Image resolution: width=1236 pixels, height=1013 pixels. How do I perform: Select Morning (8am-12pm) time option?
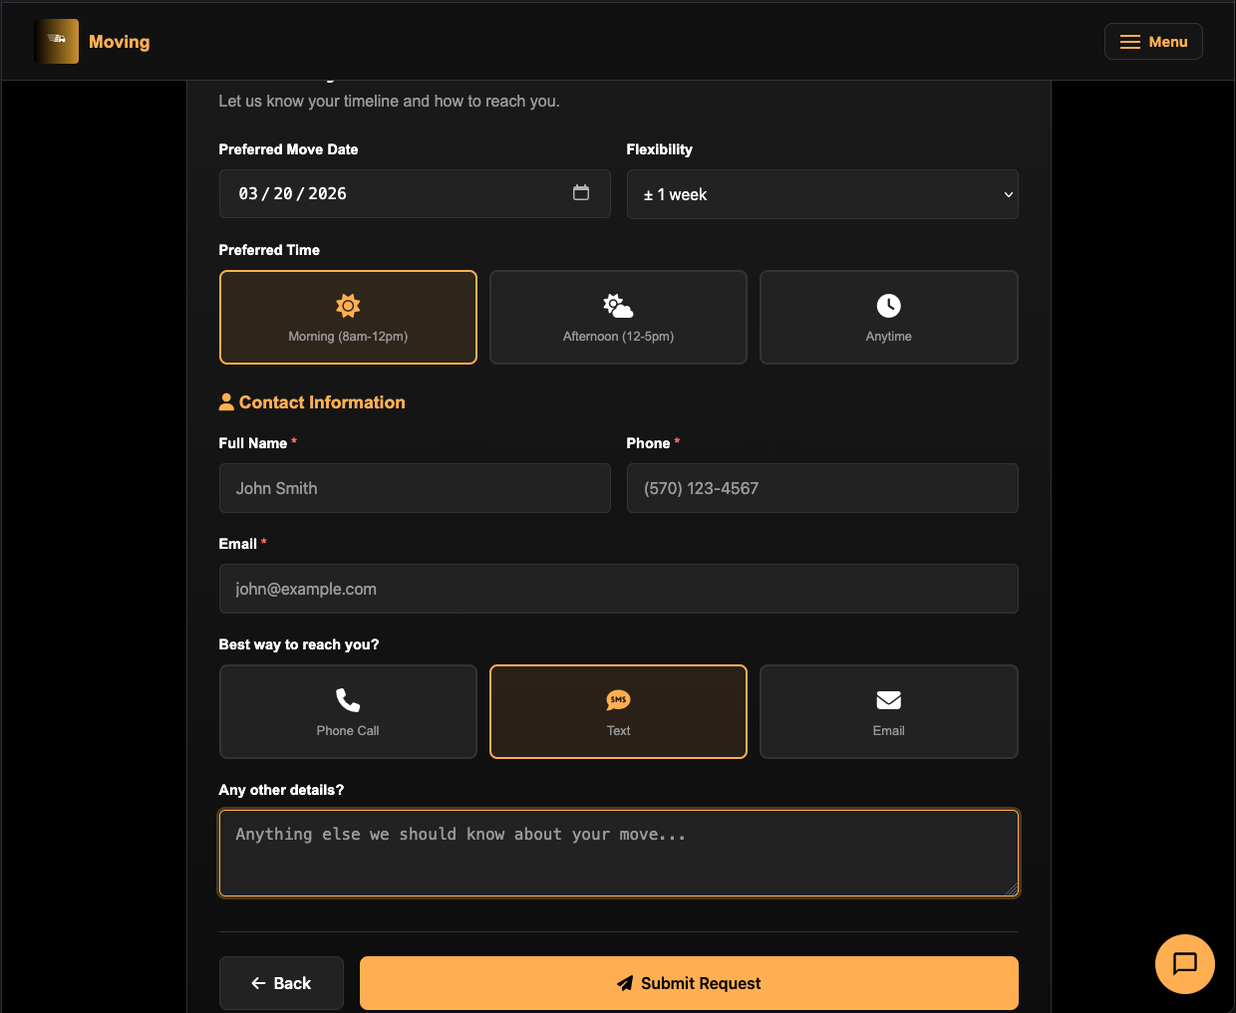pos(348,317)
